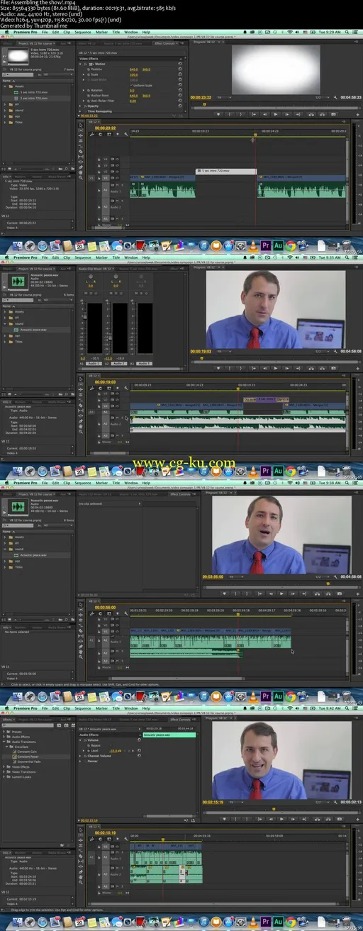Screen dimensions: 363x931
Task: Click timeline panel timecode 00:00:23:22
Action: click(x=105, y=128)
